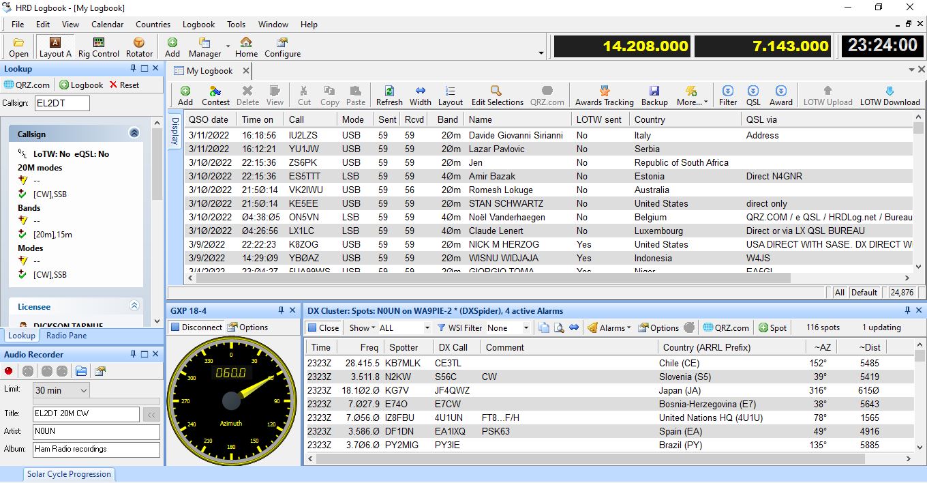The height and width of the screenshot is (483, 927).
Task: Click Disconnect in GXP 18-4 pane
Action: click(x=196, y=327)
